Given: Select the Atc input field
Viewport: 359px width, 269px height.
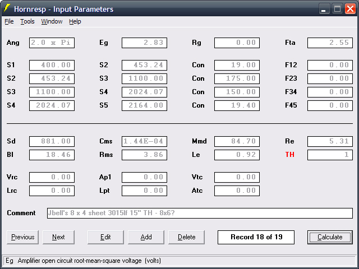Looking at the screenshot, I should pos(237,191).
